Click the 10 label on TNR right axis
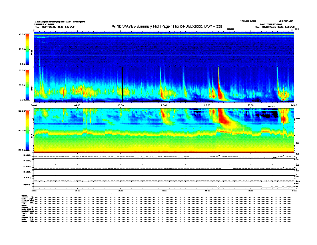 point(297,143)
